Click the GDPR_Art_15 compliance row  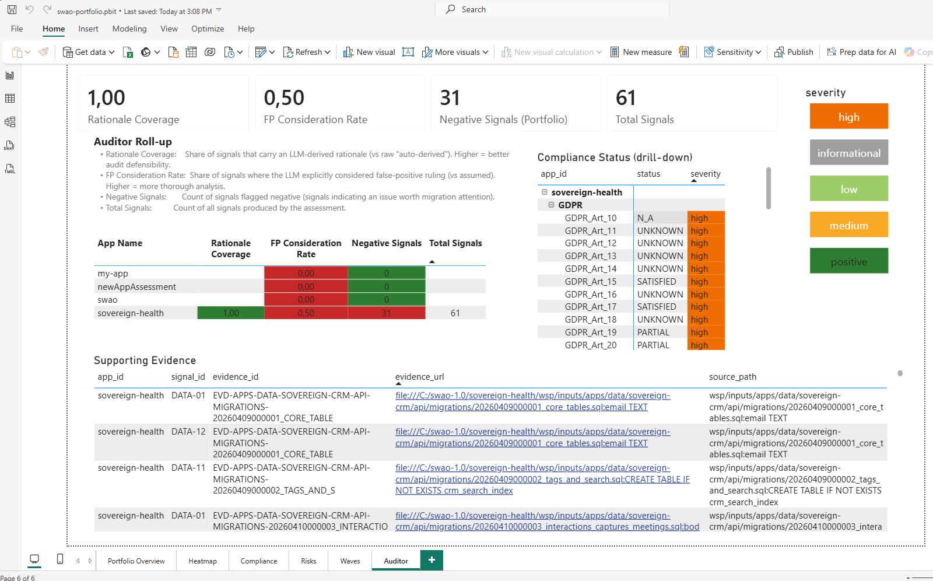(x=631, y=281)
